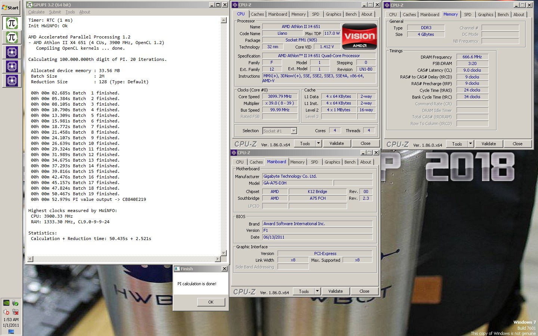Viewport: 538px width, 336px height.
Task: Open the Tools menu in GPUPI
Action: (70, 12)
